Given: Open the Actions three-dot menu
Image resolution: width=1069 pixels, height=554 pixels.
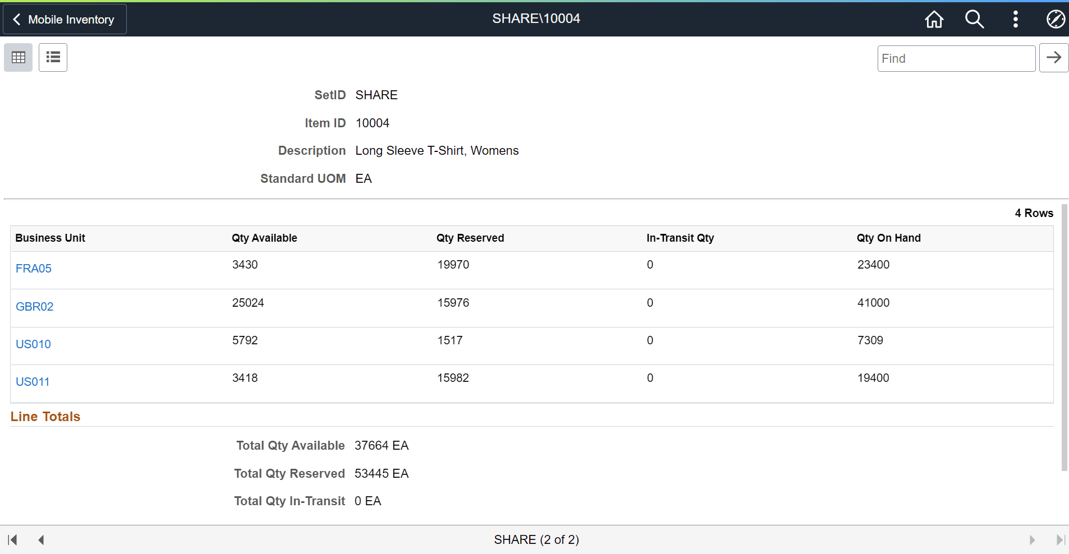Looking at the screenshot, I should point(1015,19).
